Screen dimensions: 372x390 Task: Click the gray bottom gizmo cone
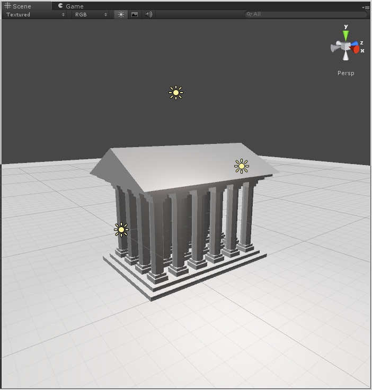point(346,56)
